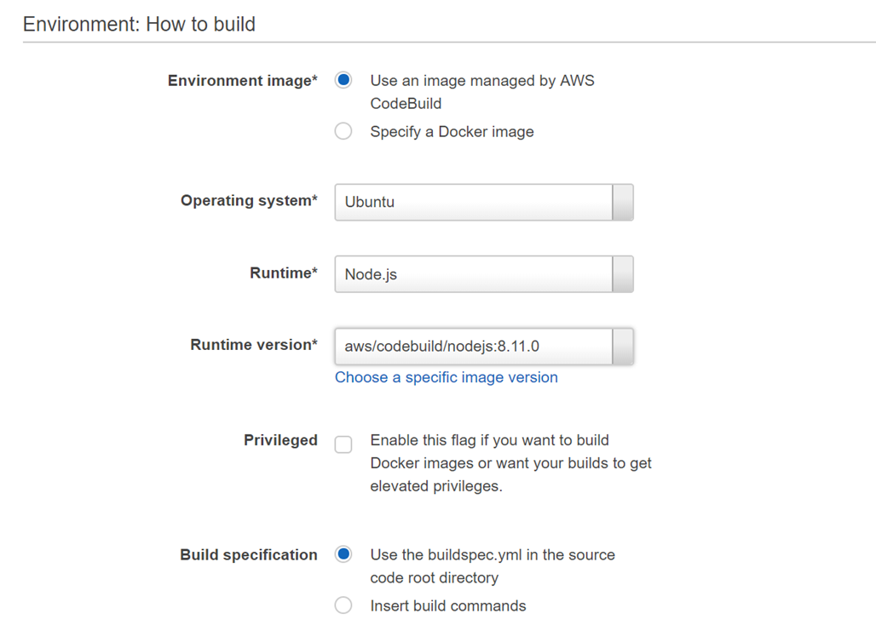The image size is (876, 631).
Task: Click the "Runtime*" field label
Action: [283, 272]
